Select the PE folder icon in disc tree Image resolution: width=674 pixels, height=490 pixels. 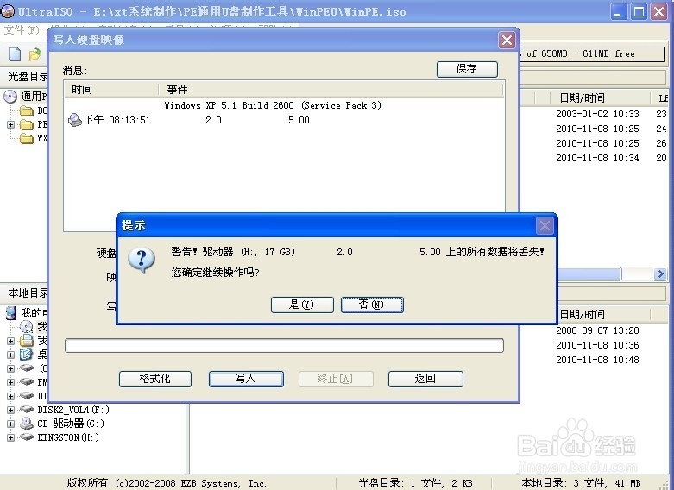click(27, 124)
